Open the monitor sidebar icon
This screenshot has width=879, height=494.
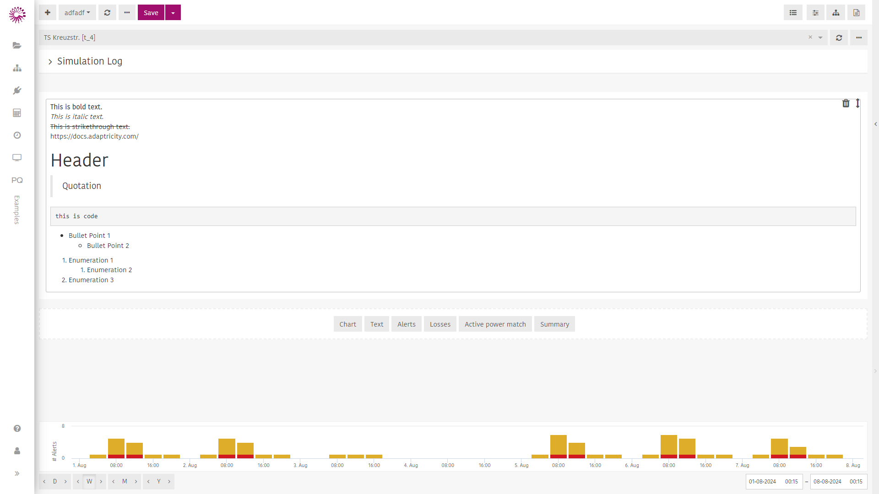[17, 157]
